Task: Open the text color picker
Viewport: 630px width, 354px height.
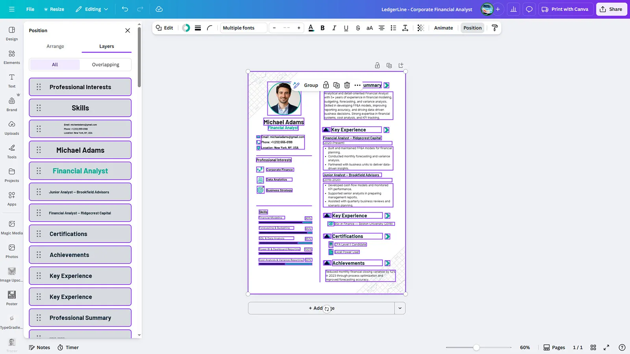Action: pyautogui.click(x=311, y=28)
